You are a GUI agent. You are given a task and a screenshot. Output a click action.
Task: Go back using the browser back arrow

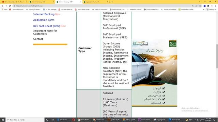2,6
